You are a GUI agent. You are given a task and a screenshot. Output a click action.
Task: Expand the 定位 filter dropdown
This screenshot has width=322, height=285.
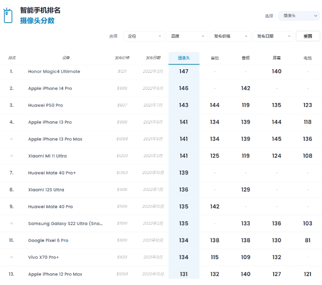[x=144, y=36]
